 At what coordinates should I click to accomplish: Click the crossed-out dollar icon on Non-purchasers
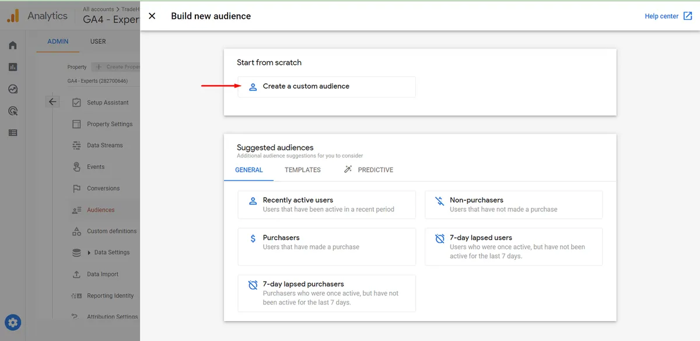pos(440,200)
